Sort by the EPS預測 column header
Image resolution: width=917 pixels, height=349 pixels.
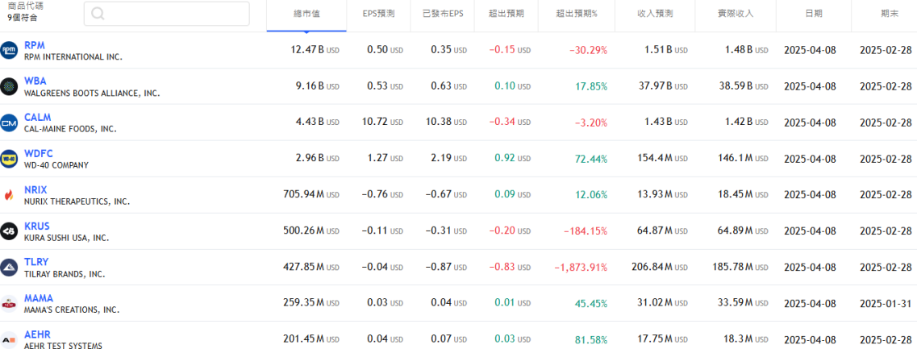(x=378, y=14)
